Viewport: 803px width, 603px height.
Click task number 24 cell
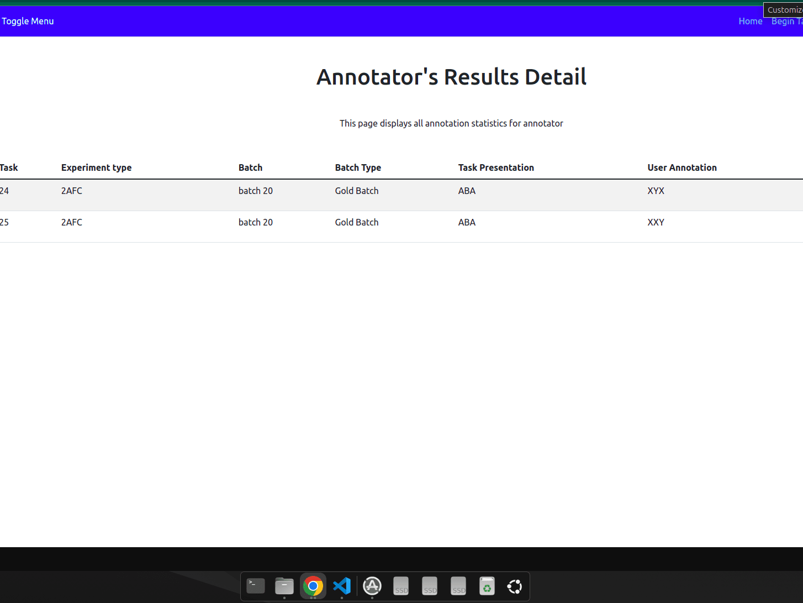(4, 191)
